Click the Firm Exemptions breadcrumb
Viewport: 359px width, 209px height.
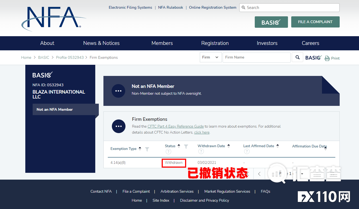[104, 57]
